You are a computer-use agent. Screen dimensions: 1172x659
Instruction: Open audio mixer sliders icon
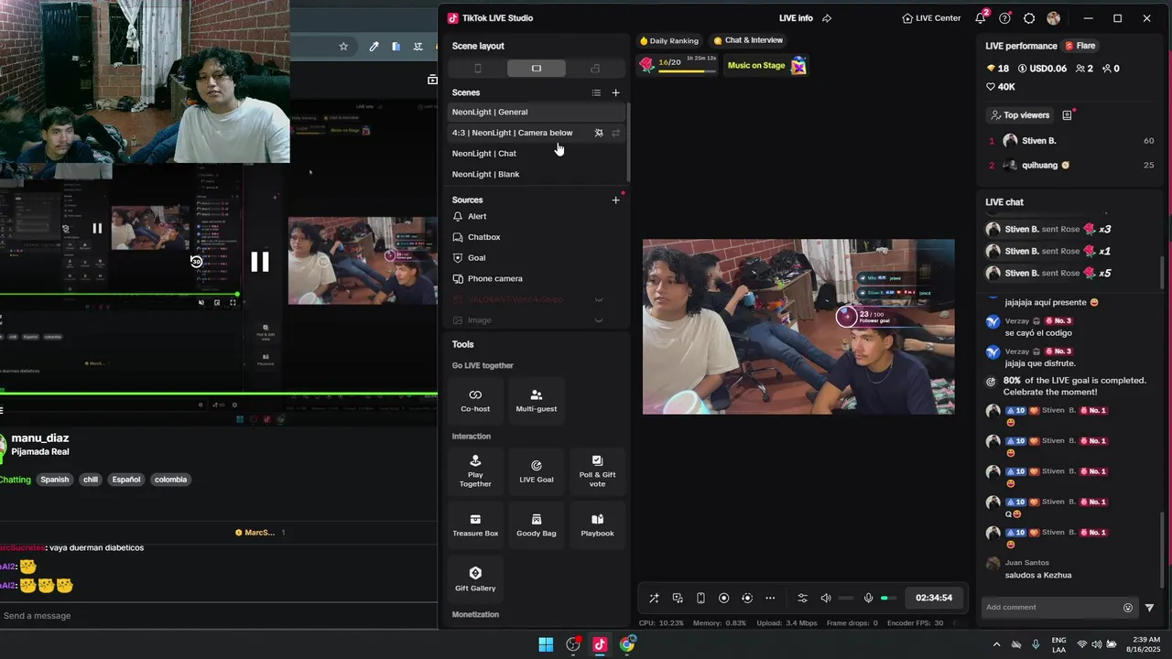tap(803, 598)
